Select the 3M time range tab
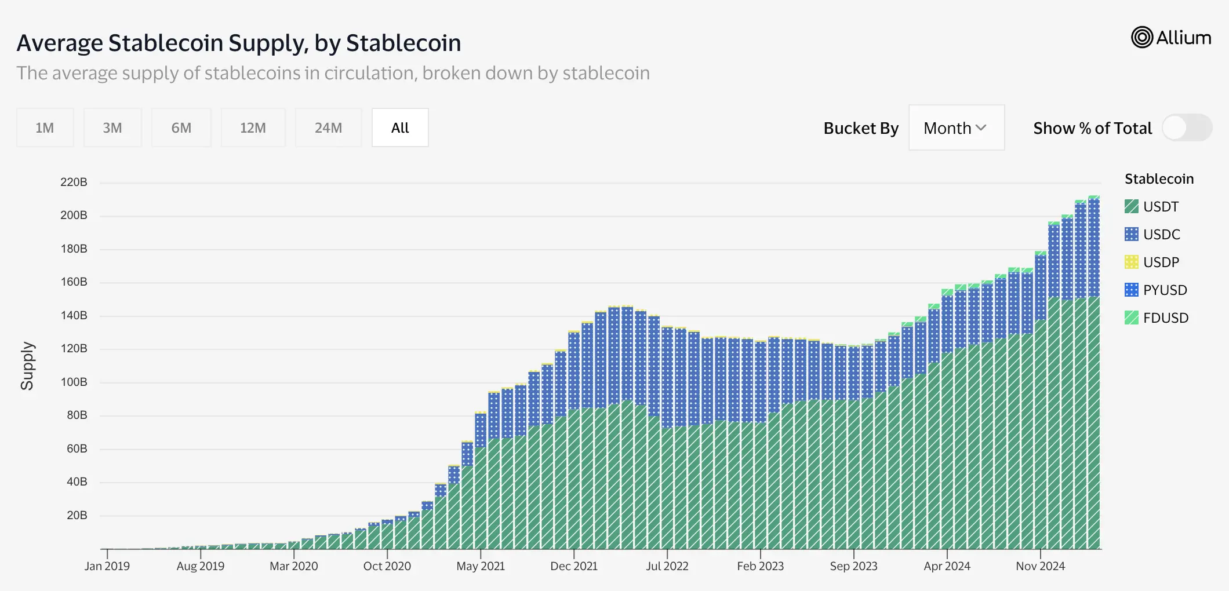The height and width of the screenshot is (591, 1229). (x=112, y=128)
